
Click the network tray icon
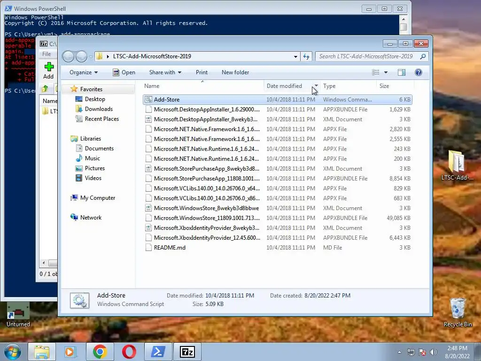tap(411, 352)
